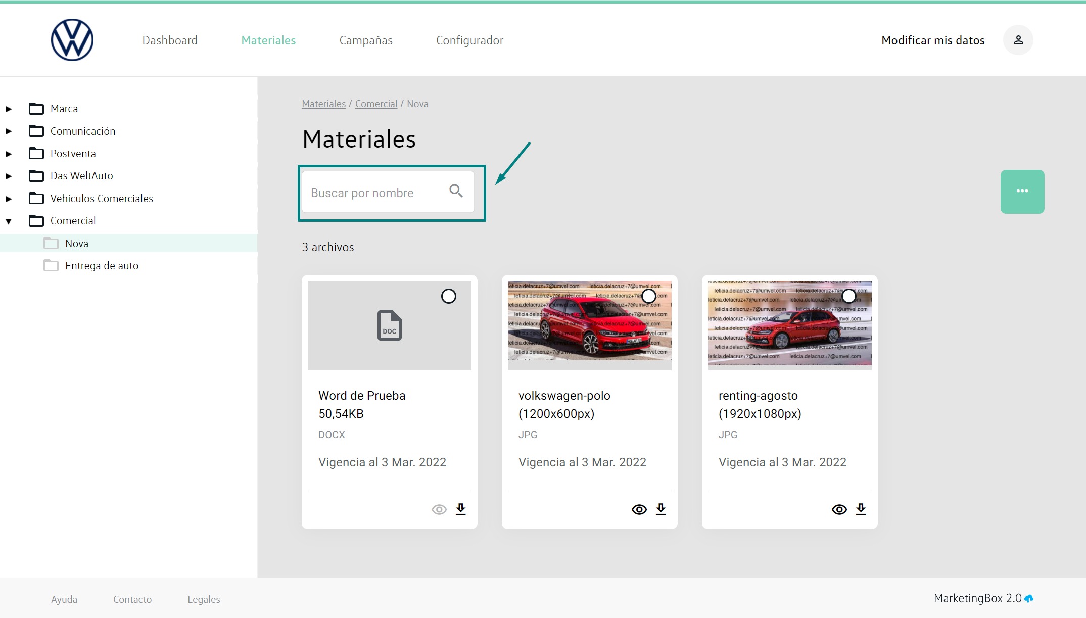Viewport: 1086px width, 618px height.
Task: Open the green three-dots options button
Action: coord(1022,192)
